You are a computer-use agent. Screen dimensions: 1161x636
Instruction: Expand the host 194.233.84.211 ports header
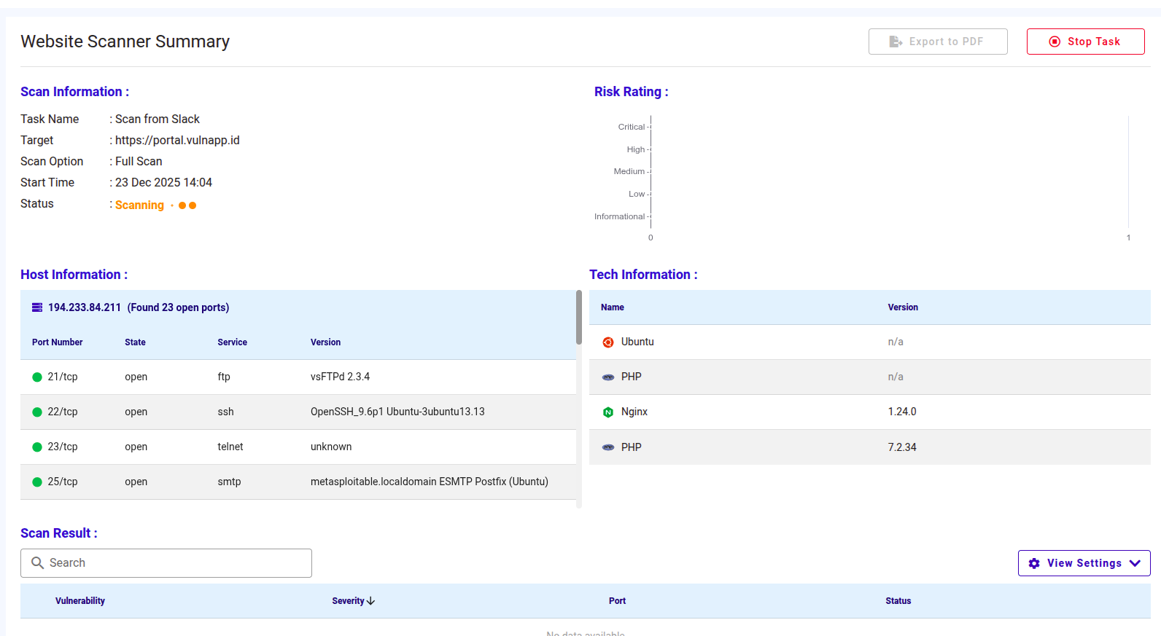tap(139, 307)
